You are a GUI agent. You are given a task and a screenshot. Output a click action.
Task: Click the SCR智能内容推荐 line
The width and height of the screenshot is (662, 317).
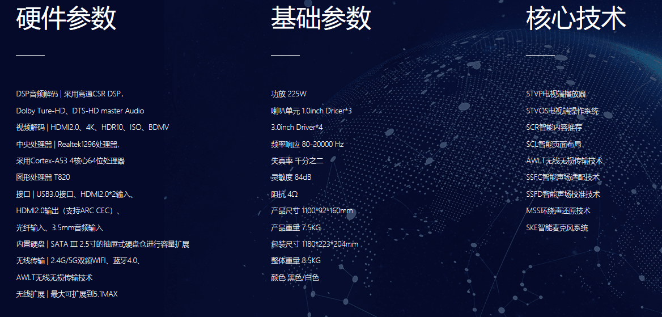[x=554, y=127]
